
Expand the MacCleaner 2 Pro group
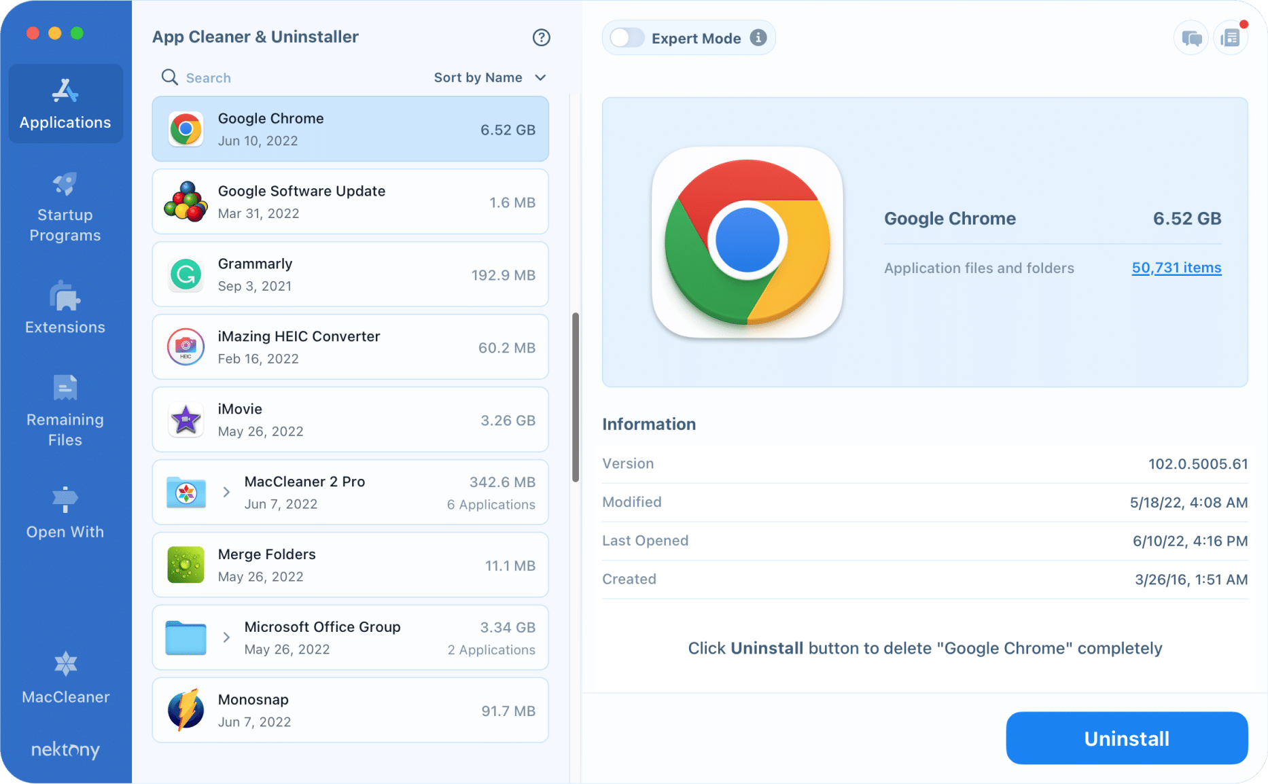coord(226,493)
